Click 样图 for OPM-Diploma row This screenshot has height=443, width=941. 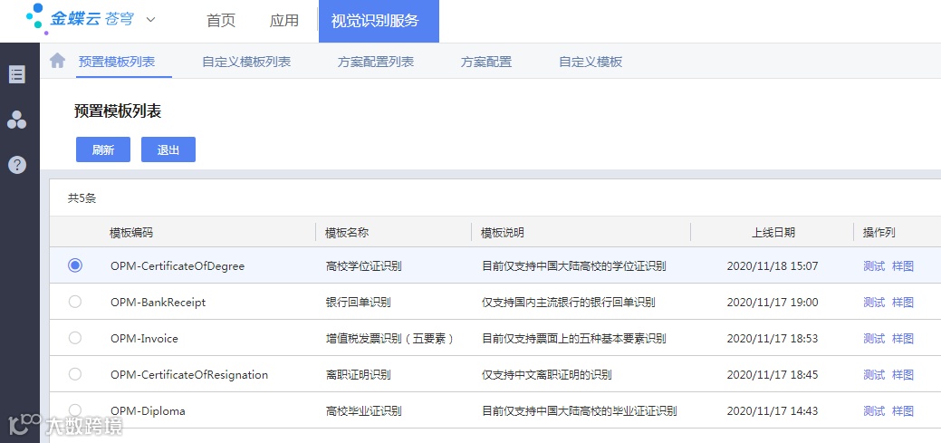(x=903, y=411)
